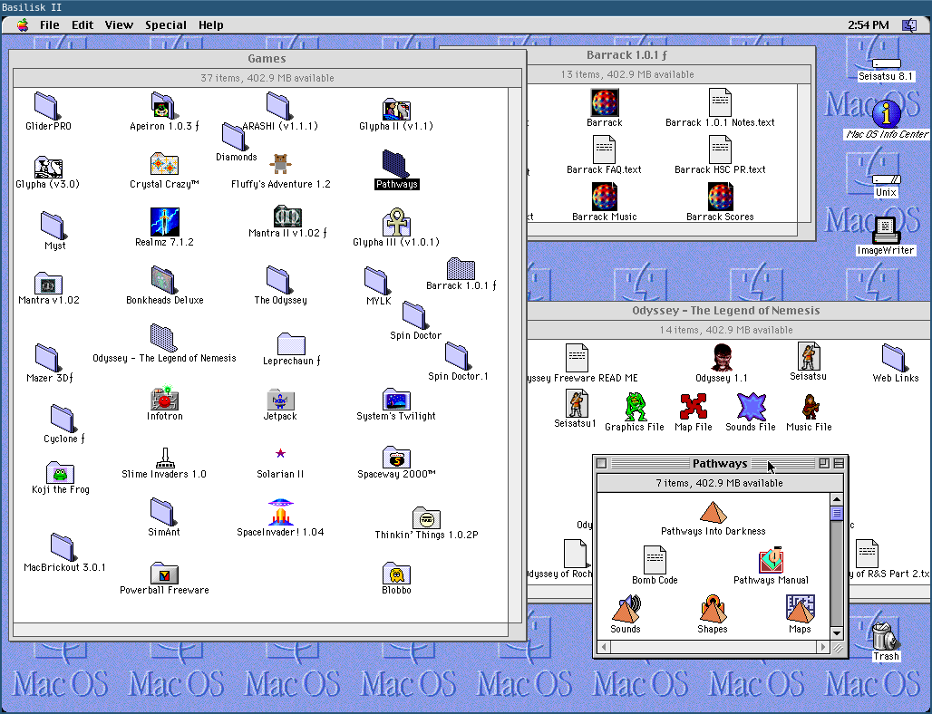Click the Pathways window scroll down arrow
The width and height of the screenshot is (932, 714).
coord(837,633)
